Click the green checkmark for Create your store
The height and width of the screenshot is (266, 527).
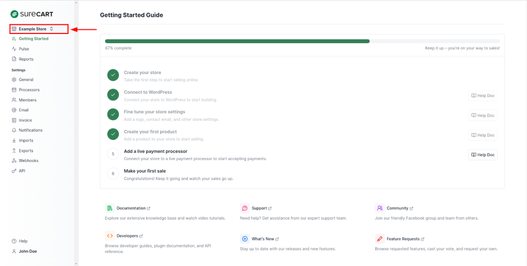(113, 76)
